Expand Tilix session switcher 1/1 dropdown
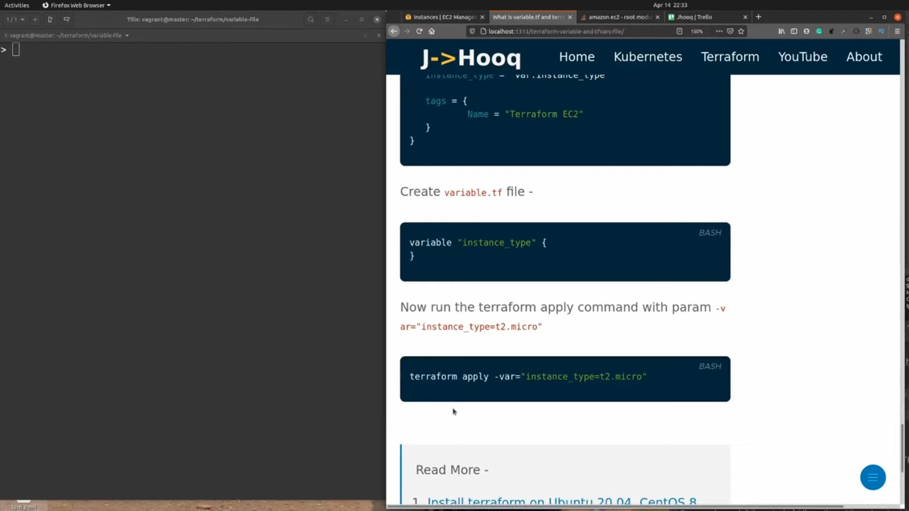Viewport: 909px width, 511px height. click(15, 19)
